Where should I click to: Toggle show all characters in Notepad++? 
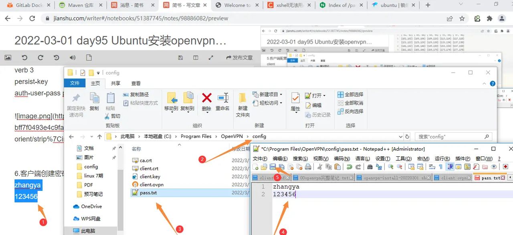click(x=441, y=167)
